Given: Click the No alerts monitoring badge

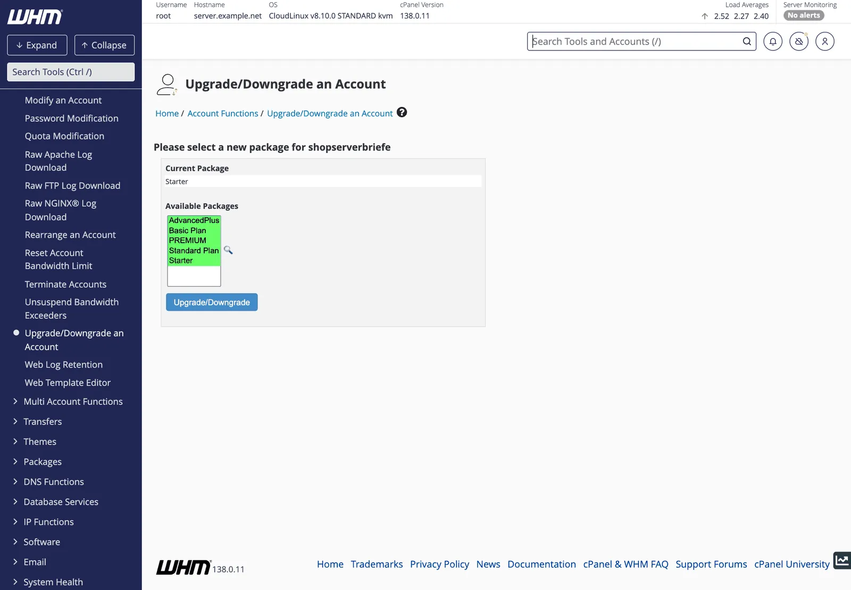Looking at the screenshot, I should pyautogui.click(x=804, y=15).
